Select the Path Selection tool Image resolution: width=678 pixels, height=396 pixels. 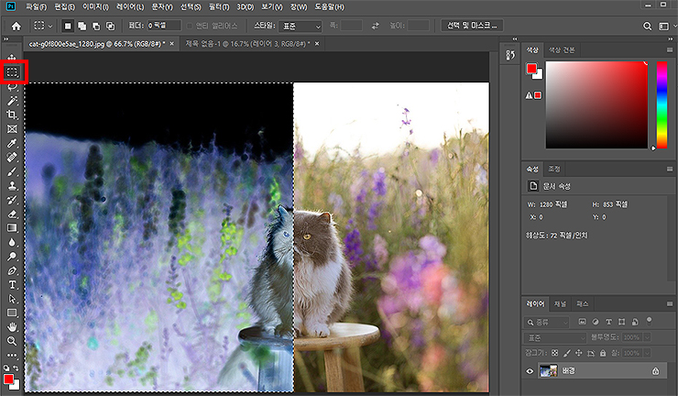12,299
